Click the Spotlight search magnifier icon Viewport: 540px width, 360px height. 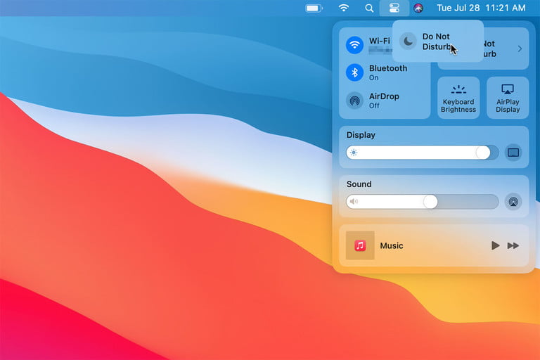[369, 8]
